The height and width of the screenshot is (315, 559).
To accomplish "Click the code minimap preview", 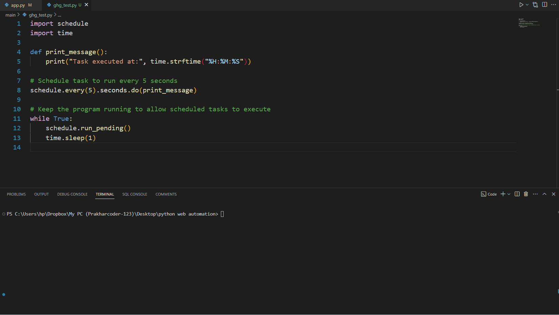I will click(529, 23).
